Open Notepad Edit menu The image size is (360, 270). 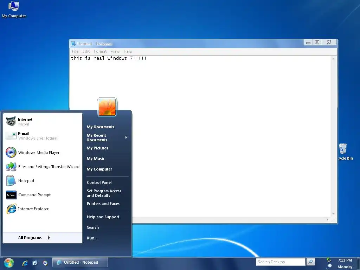click(x=86, y=51)
